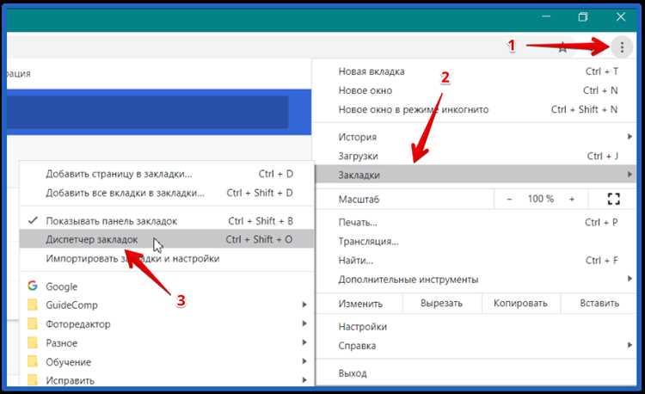
Task: Select Добавить все вкладки в закладки...
Action: 167,193
